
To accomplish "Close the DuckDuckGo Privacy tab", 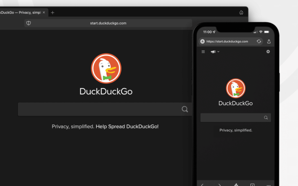I will click(44, 12).
